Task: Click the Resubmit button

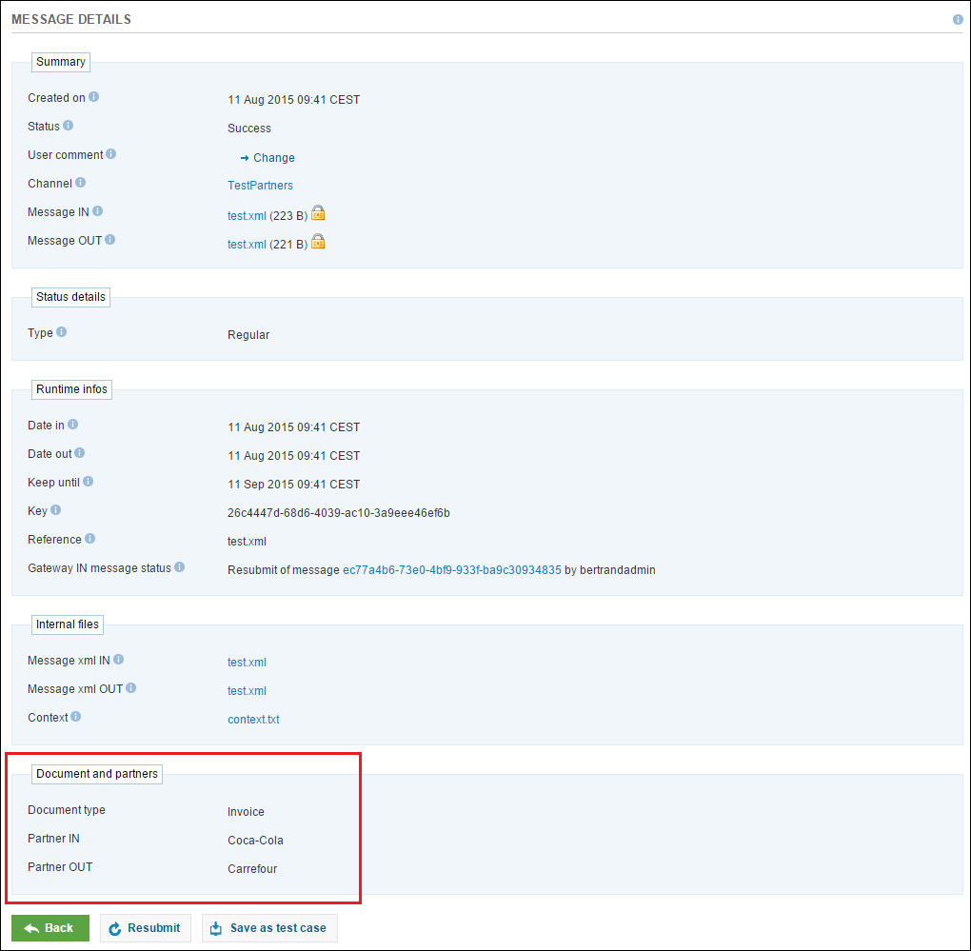Action: pyautogui.click(x=145, y=928)
